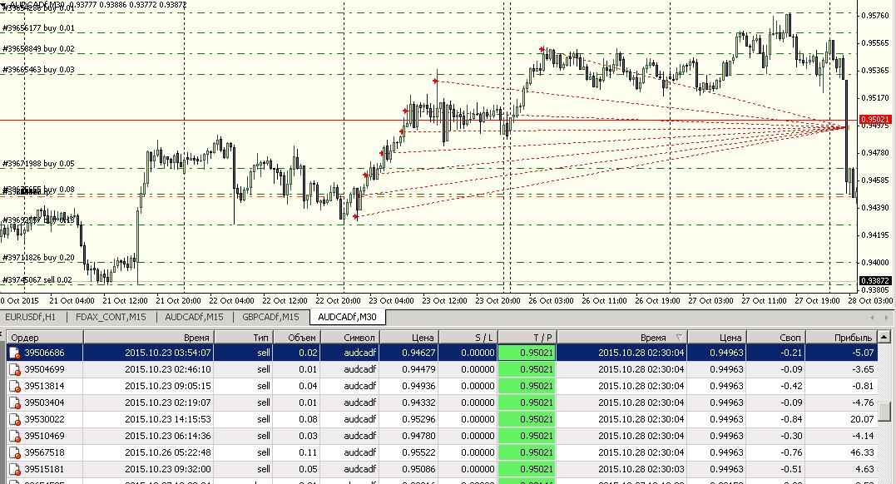Viewport: 896px width, 484px height.
Task: Click open time 2015.10.23 14:15:53
Action: coord(167,419)
